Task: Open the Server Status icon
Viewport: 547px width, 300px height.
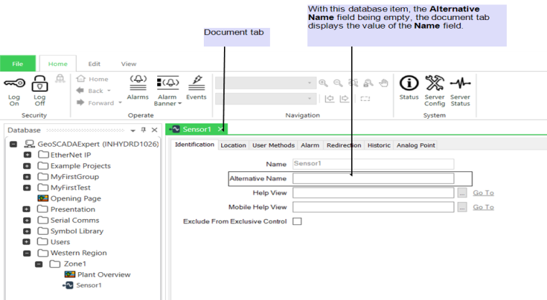Action: (460, 84)
